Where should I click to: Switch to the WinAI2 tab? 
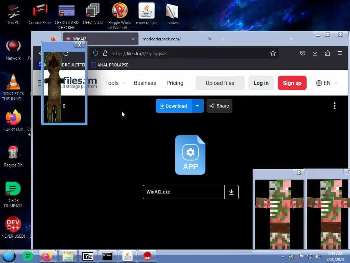pos(100,39)
